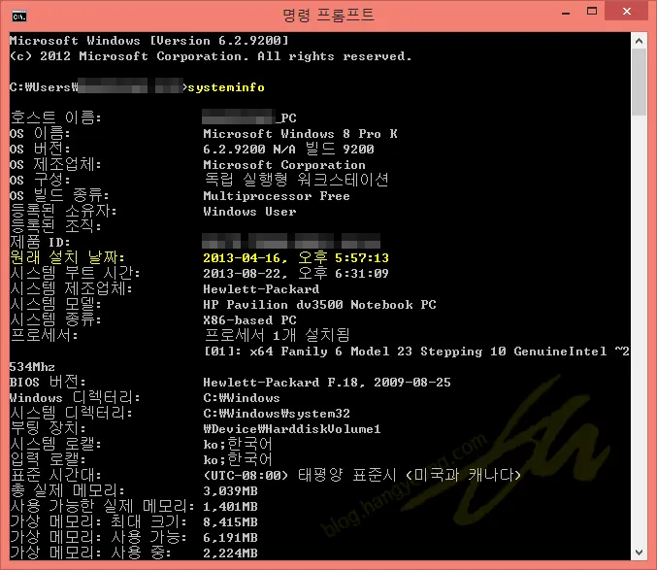
Task: Click the scrollbar up arrow
Action: (639, 41)
